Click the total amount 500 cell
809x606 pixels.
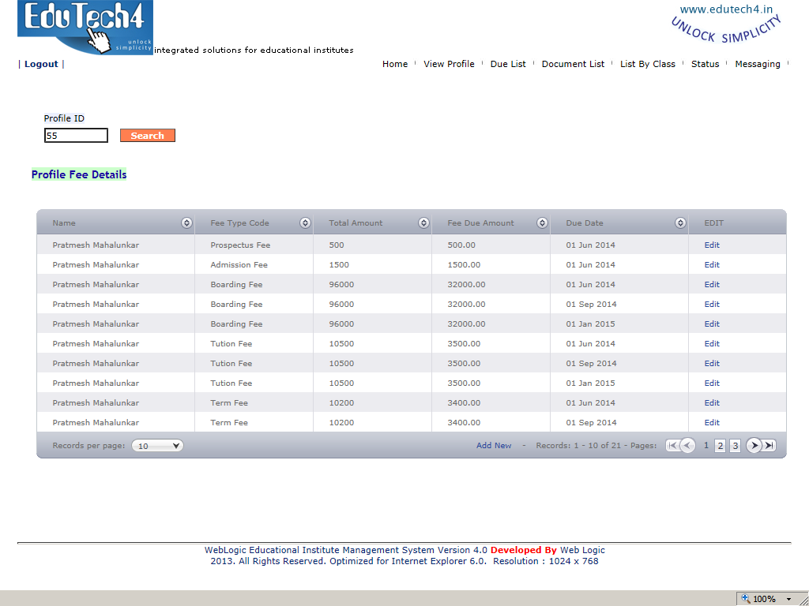[x=337, y=245]
